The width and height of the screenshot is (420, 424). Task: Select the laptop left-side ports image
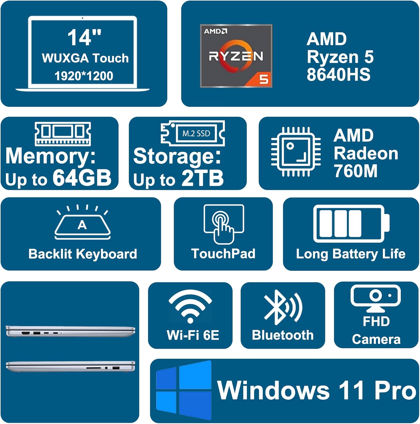click(x=70, y=332)
